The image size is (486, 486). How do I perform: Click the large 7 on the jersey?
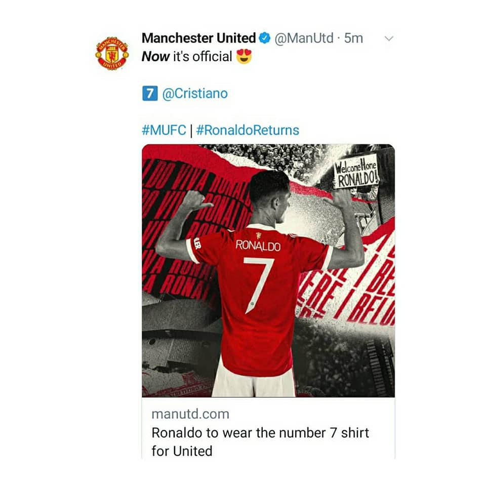click(x=258, y=285)
